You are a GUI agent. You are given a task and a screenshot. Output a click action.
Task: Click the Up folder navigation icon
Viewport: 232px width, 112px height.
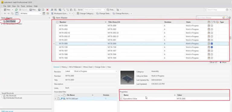pyautogui.click(x=12, y=14)
